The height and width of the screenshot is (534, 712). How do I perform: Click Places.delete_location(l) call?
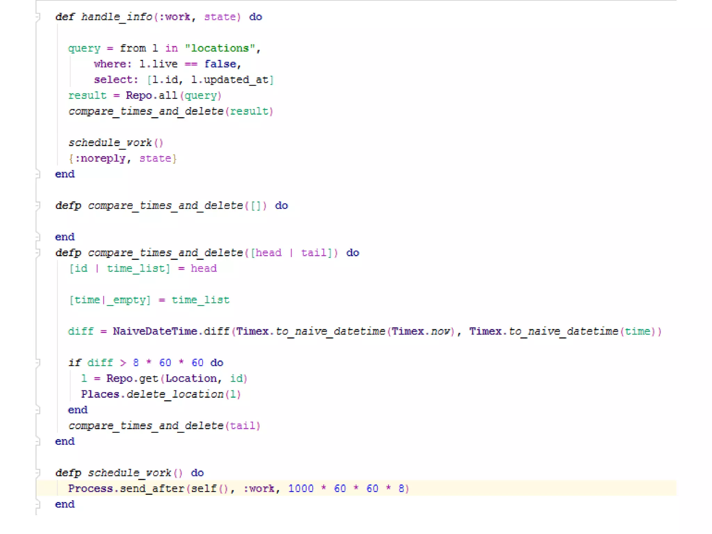tap(161, 394)
